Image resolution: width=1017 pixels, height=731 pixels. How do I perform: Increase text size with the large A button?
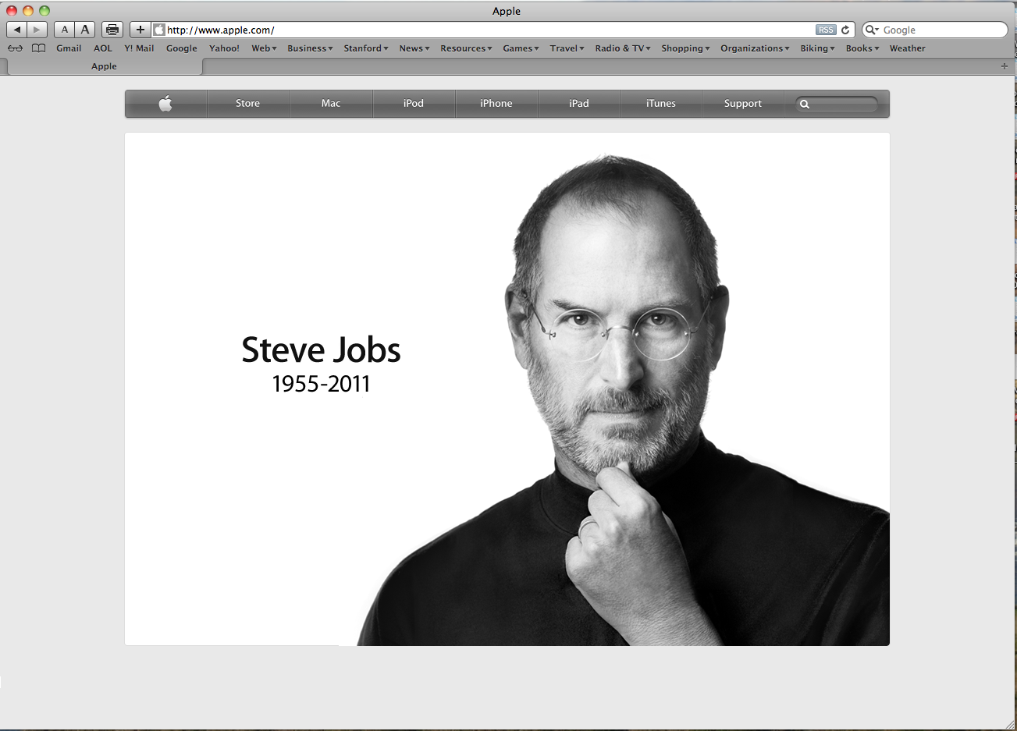tap(85, 30)
